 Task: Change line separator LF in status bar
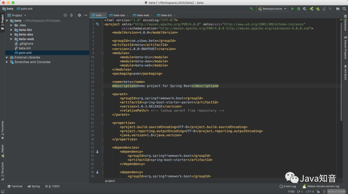click(300, 191)
